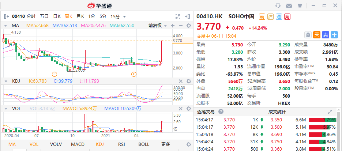Use the right panel vertical scrollbar
This screenshot has height=151, width=342.
point(339,131)
